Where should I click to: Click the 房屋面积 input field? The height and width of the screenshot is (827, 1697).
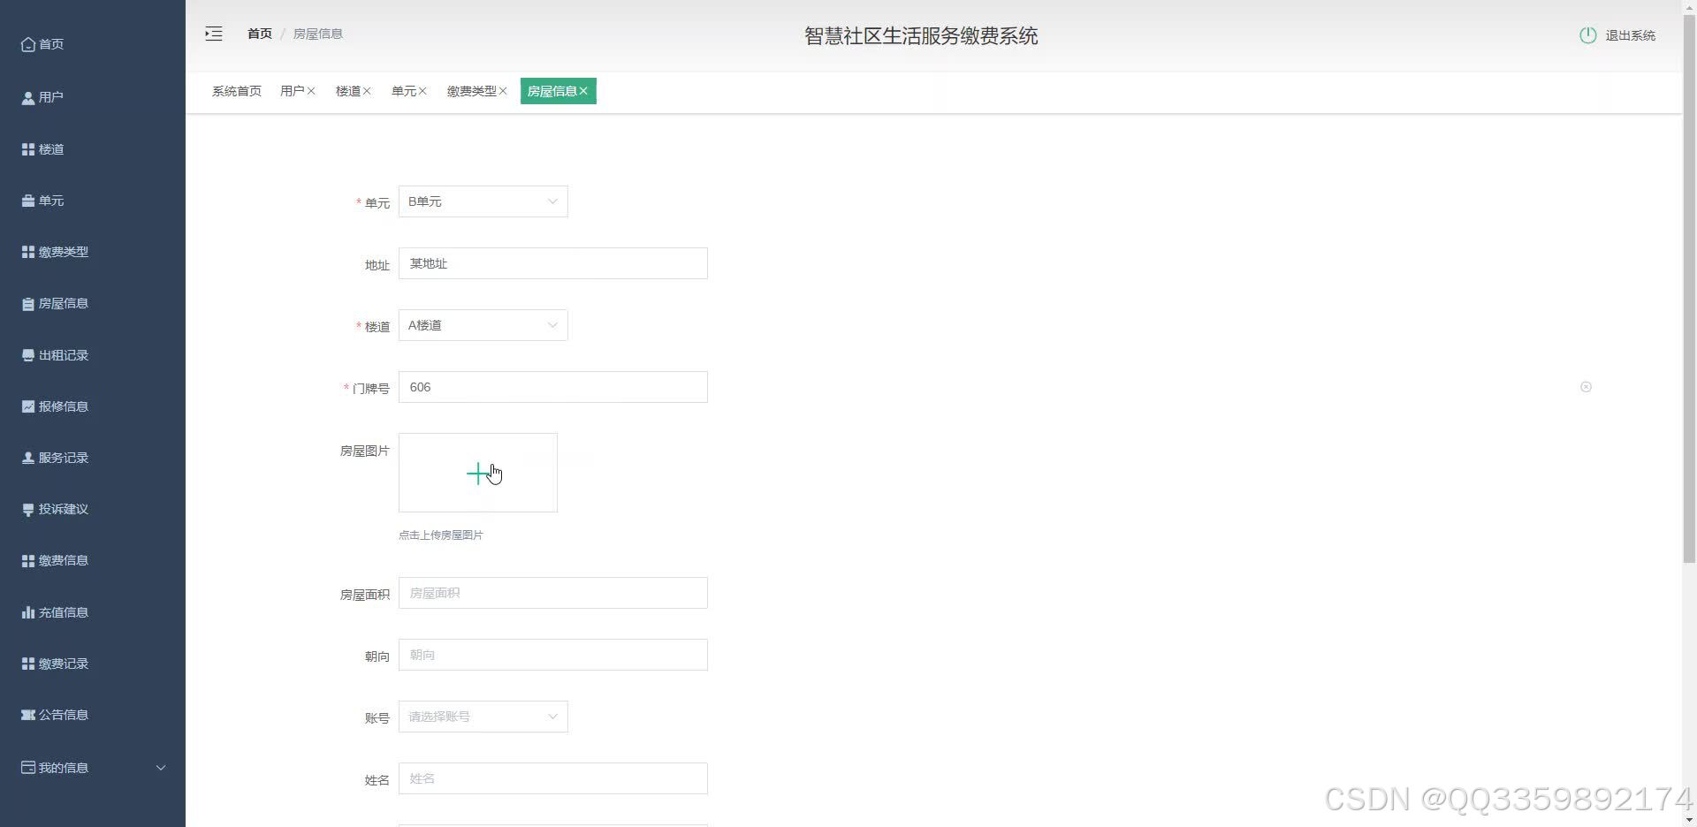pyautogui.click(x=553, y=593)
